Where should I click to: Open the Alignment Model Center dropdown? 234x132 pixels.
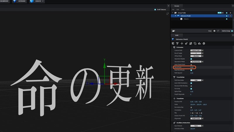pyautogui.click(x=197, y=119)
